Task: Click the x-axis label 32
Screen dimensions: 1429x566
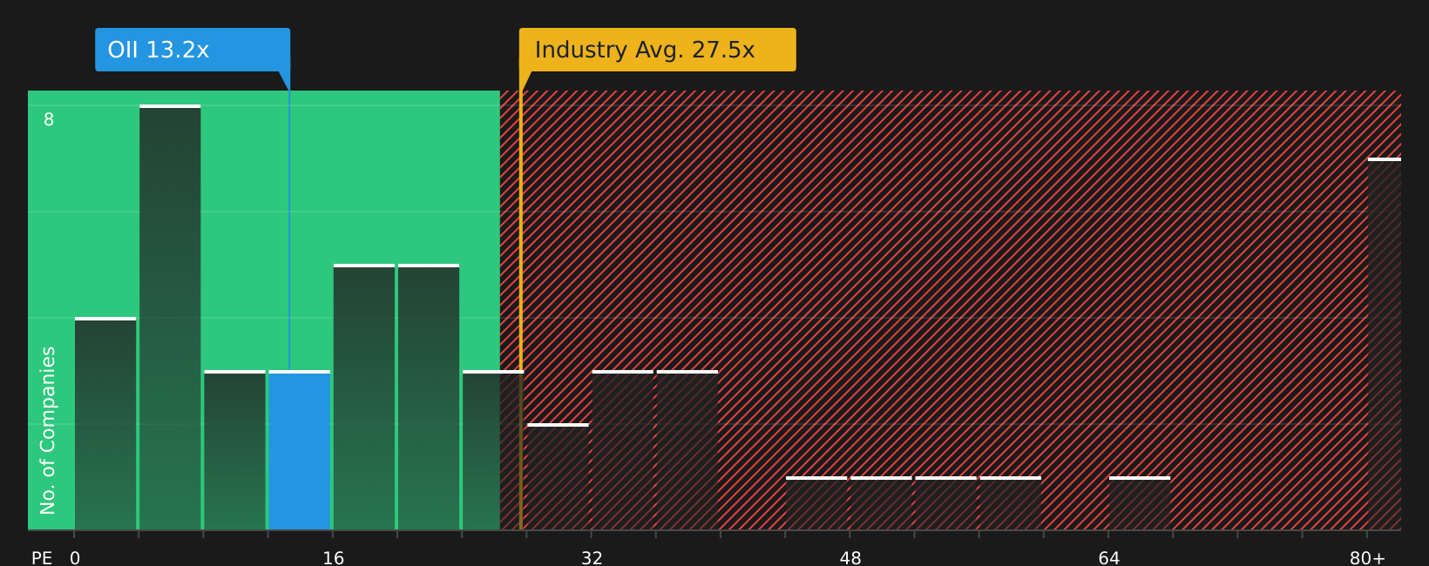Action: 592,558
